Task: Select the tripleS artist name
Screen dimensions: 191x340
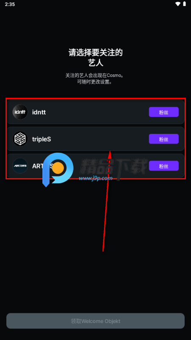Action: (x=42, y=139)
